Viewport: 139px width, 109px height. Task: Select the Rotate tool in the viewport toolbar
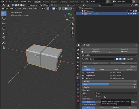(x=4, y=28)
